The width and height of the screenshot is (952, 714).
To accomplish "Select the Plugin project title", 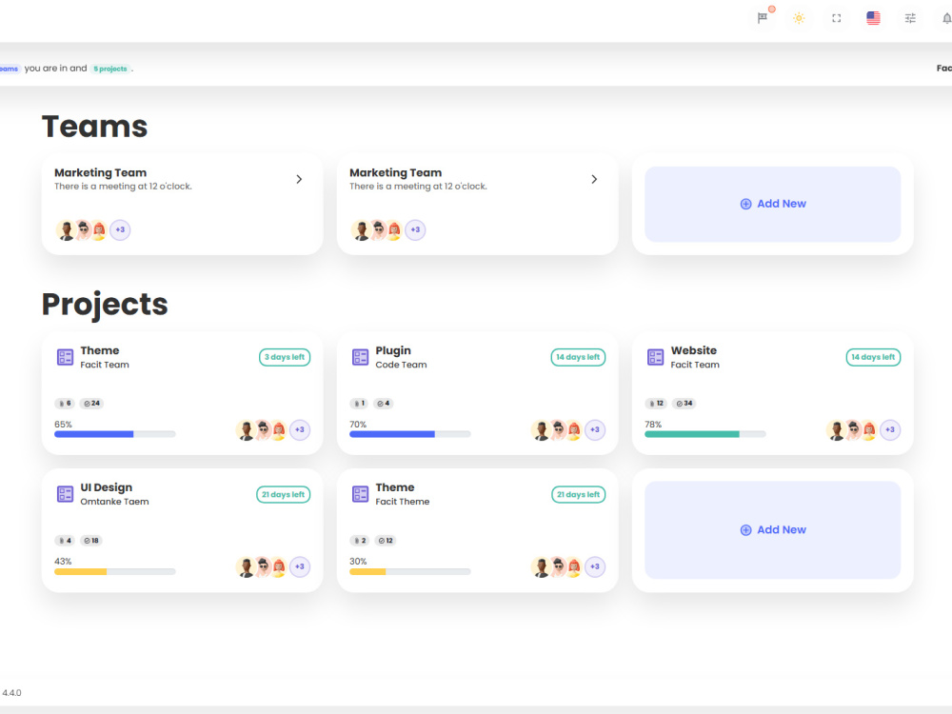I will tap(393, 350).
